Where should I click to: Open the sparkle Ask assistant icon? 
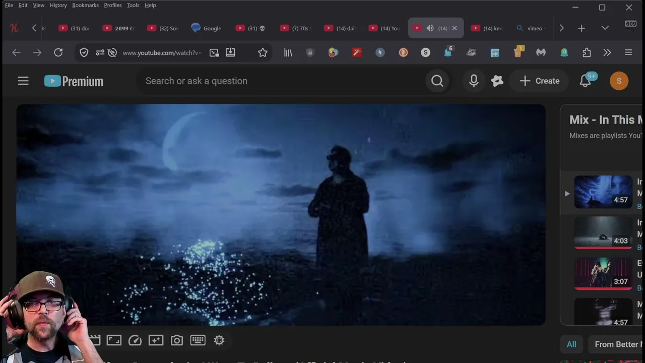pos(497,81)
